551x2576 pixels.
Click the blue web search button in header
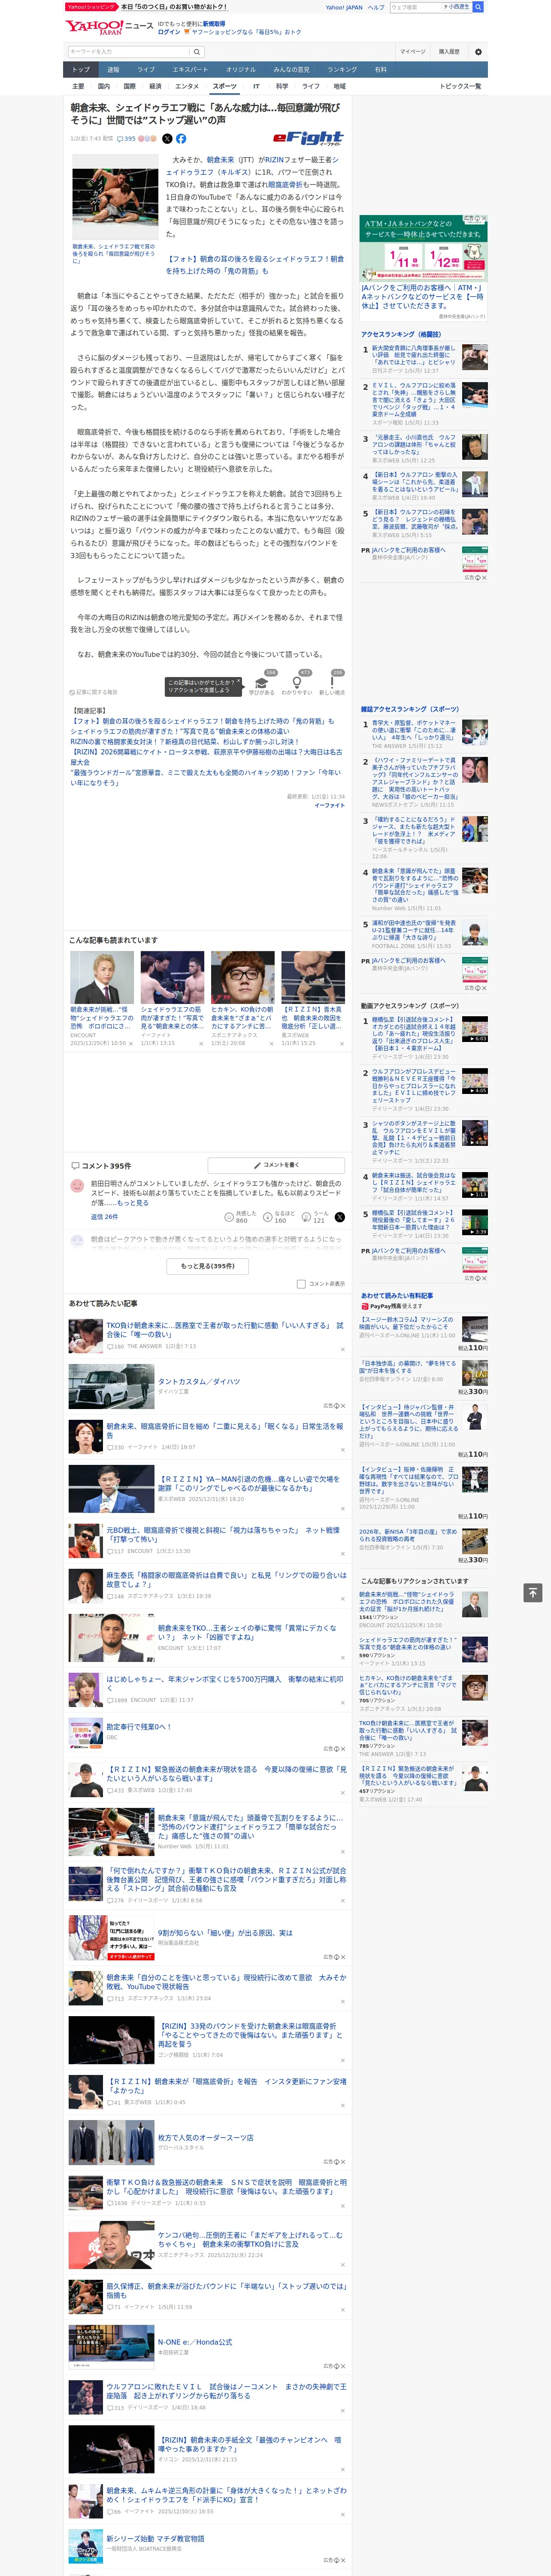coord(478,7)
